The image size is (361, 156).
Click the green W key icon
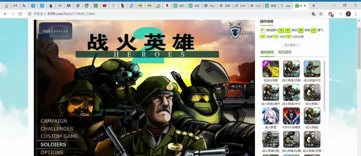point(300,30)
